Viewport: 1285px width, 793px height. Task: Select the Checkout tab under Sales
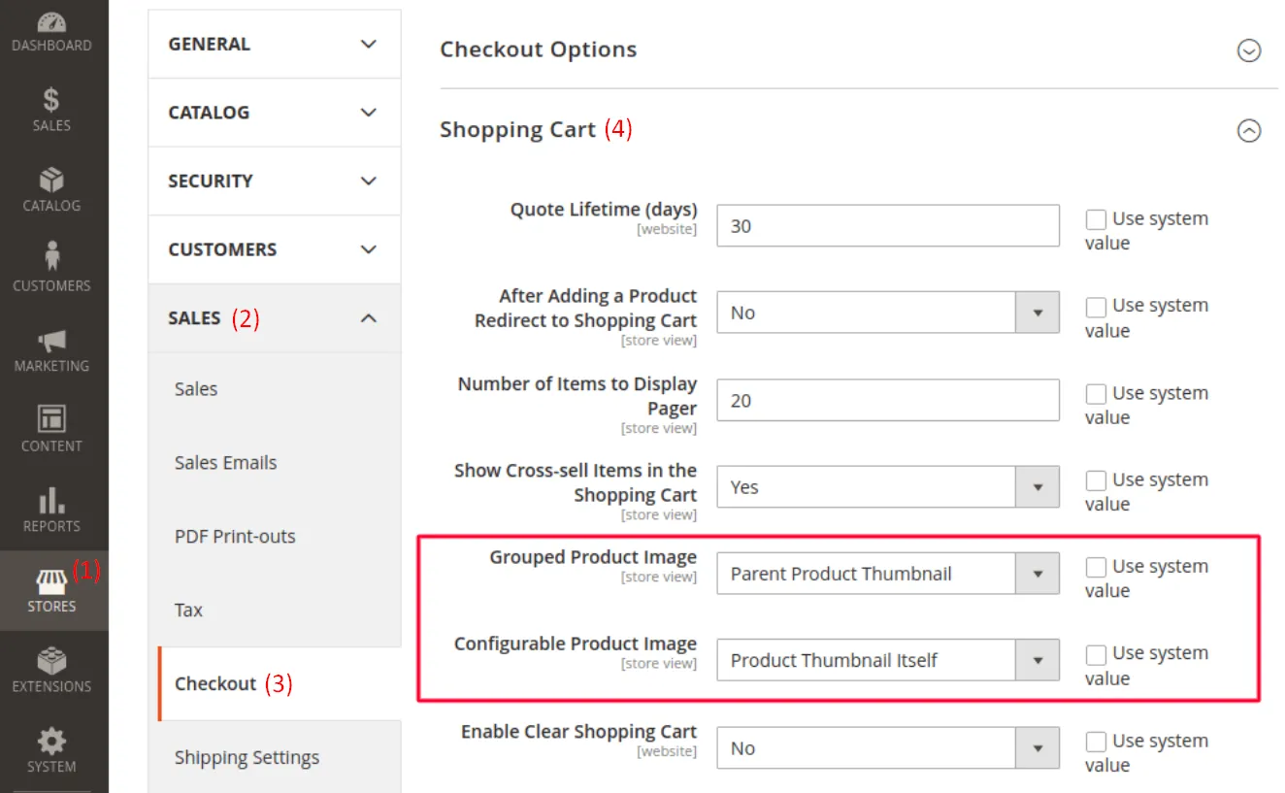pos(215,683)
